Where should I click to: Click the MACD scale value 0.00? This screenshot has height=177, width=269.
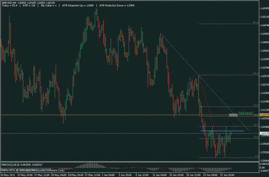tap(263, 168)
